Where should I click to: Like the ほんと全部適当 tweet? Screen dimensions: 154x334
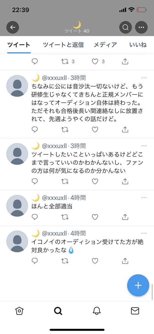[x=95, y=217]
